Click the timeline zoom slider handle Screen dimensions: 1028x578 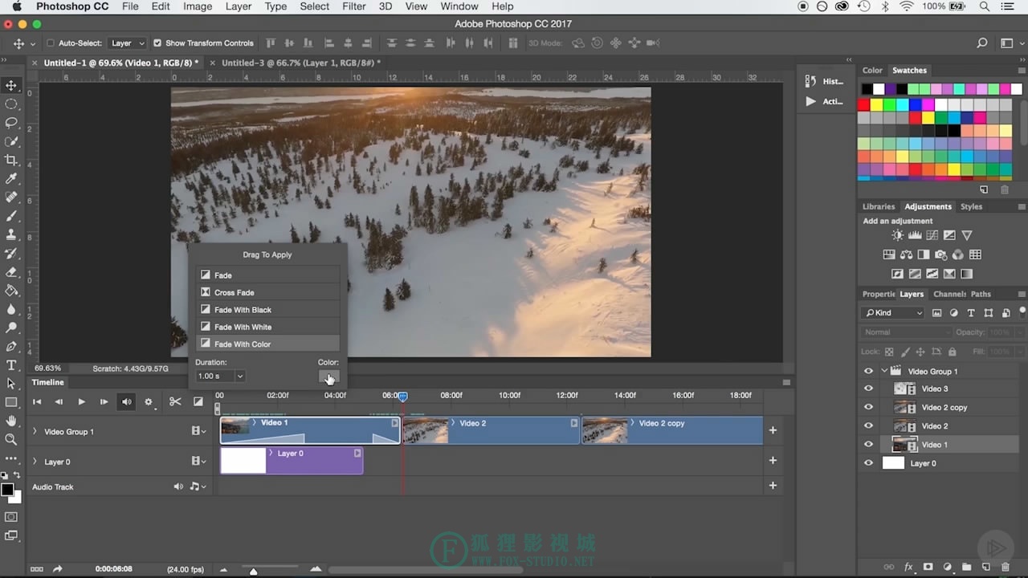[253, 571]
